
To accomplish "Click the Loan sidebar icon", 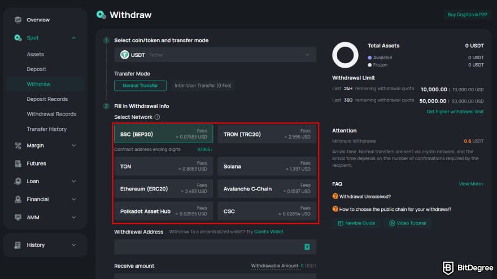I will [18, 181].
